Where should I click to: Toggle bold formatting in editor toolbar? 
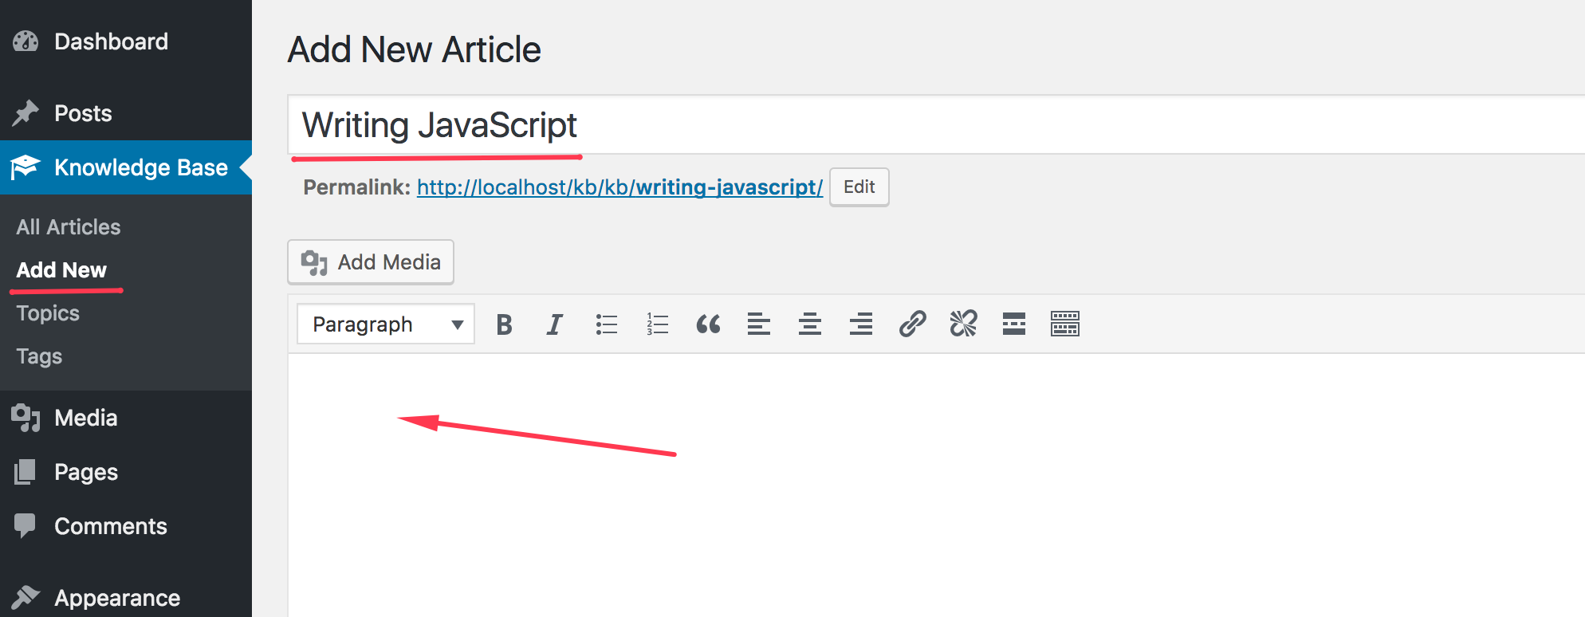504,324
